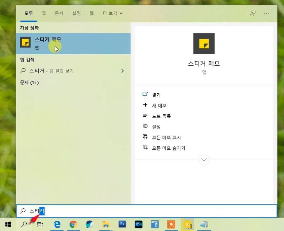Screen dimensions: 284x231
Task: Switch to the 문서 tab
Action: coord(59,13)
